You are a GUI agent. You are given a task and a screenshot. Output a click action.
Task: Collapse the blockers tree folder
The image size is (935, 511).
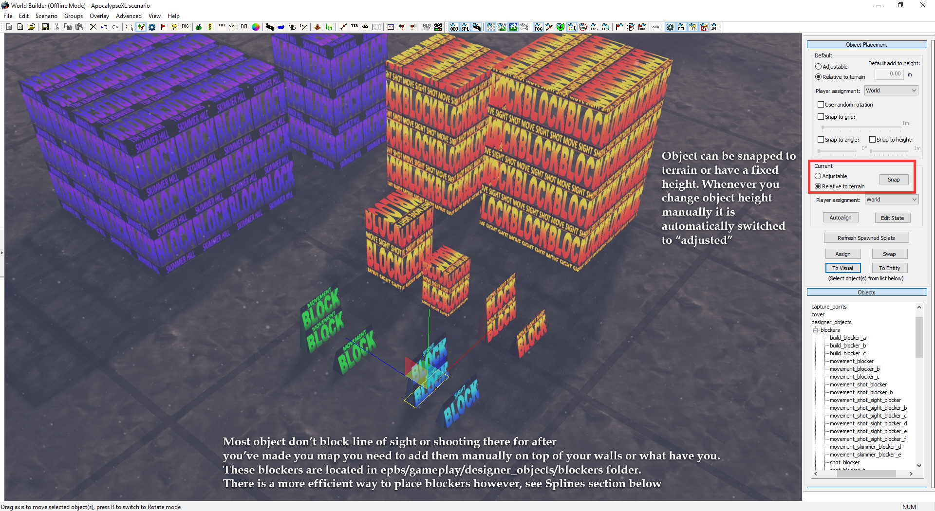[816, 330]
